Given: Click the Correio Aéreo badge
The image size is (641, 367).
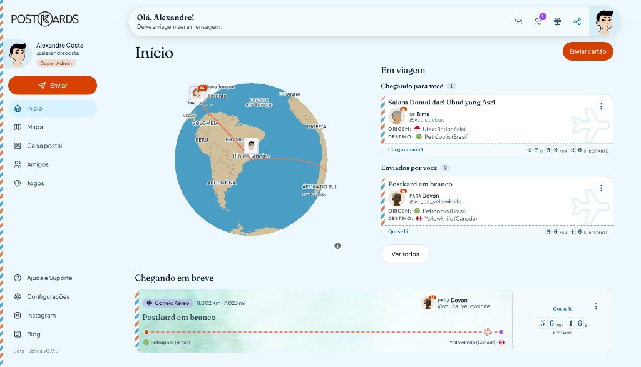Looking at the screenshot, I should click(x=168, y=303).
